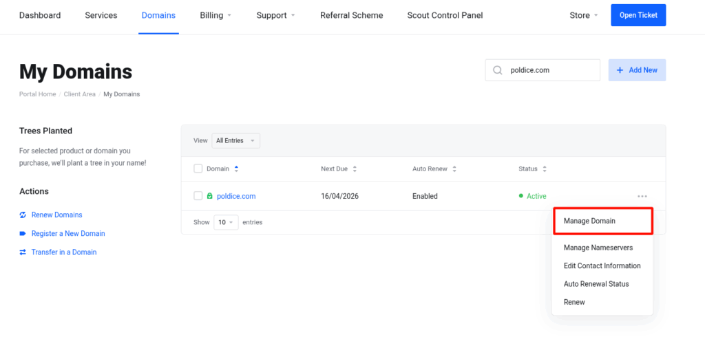Screen dimensions: 705x348
Task: Focus the domain search field
Action: (551, 70)
